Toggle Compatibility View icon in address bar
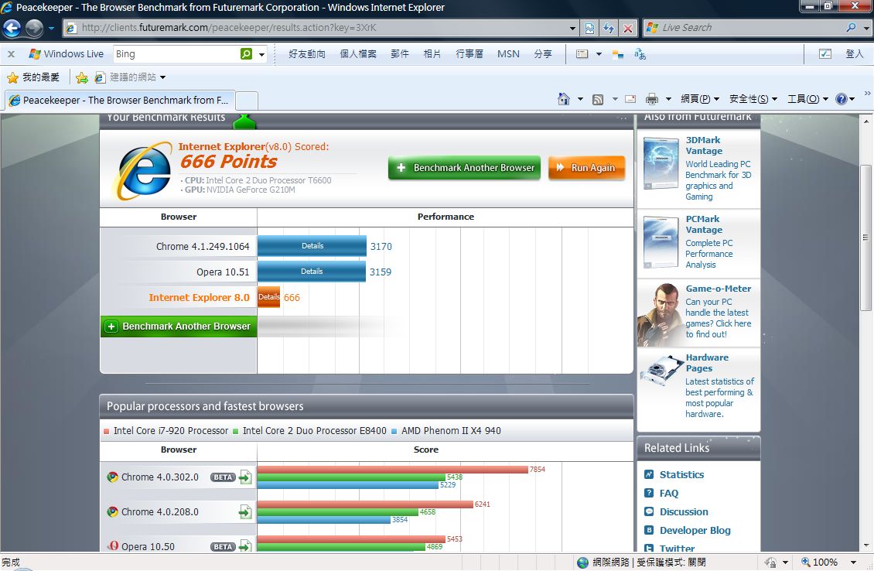 click(589, 28)
